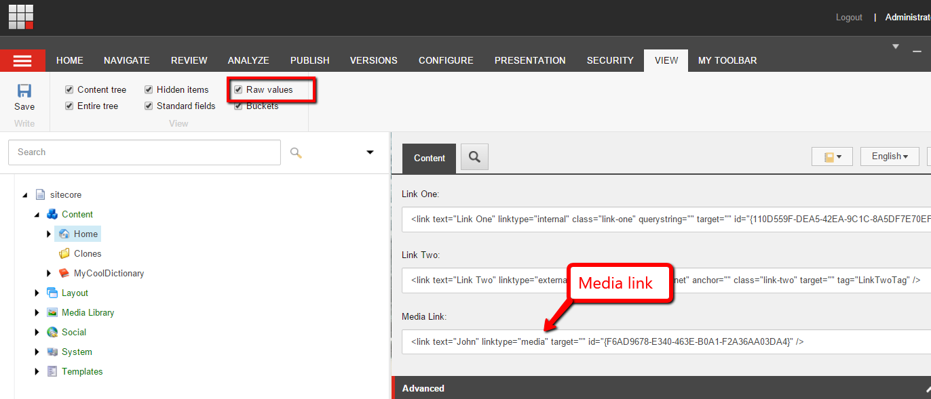Open the PUBLISH ribbon tab
The height and width of the screenshot is (399, 931).
point(309,60)
